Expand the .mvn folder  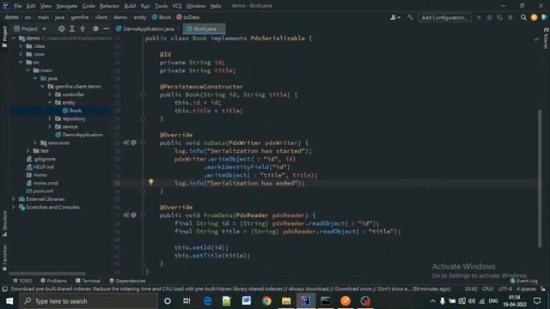click(21, 54)
